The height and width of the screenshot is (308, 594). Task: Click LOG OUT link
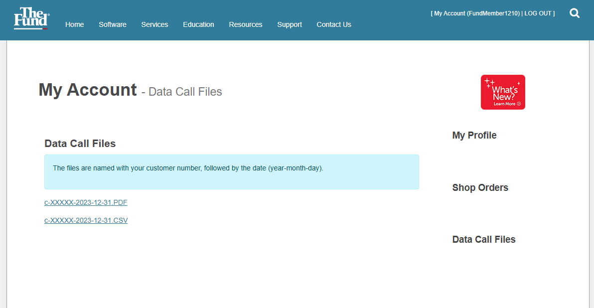click(538, 13)
